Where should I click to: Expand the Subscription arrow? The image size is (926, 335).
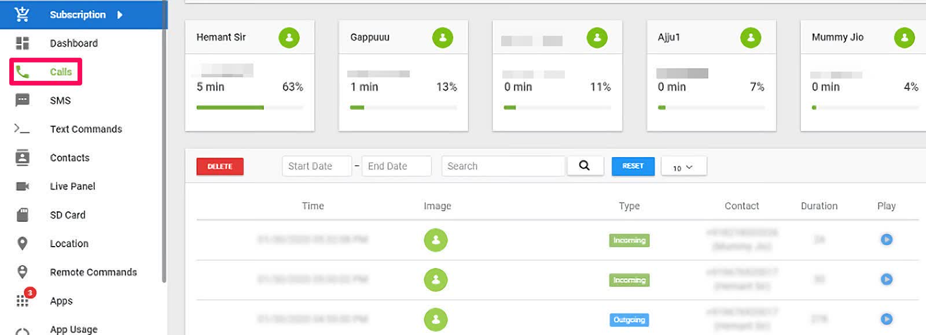120,14
